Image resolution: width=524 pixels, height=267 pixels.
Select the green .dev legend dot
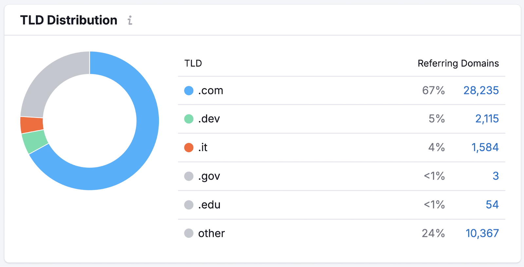point(189,119)
